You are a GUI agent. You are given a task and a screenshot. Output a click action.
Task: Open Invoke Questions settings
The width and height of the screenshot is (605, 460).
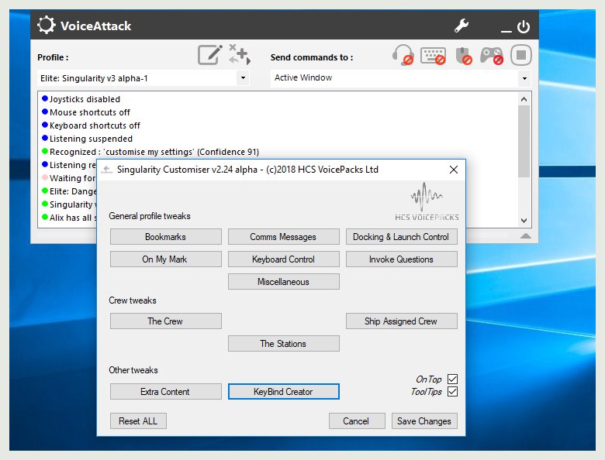point(401,259)
